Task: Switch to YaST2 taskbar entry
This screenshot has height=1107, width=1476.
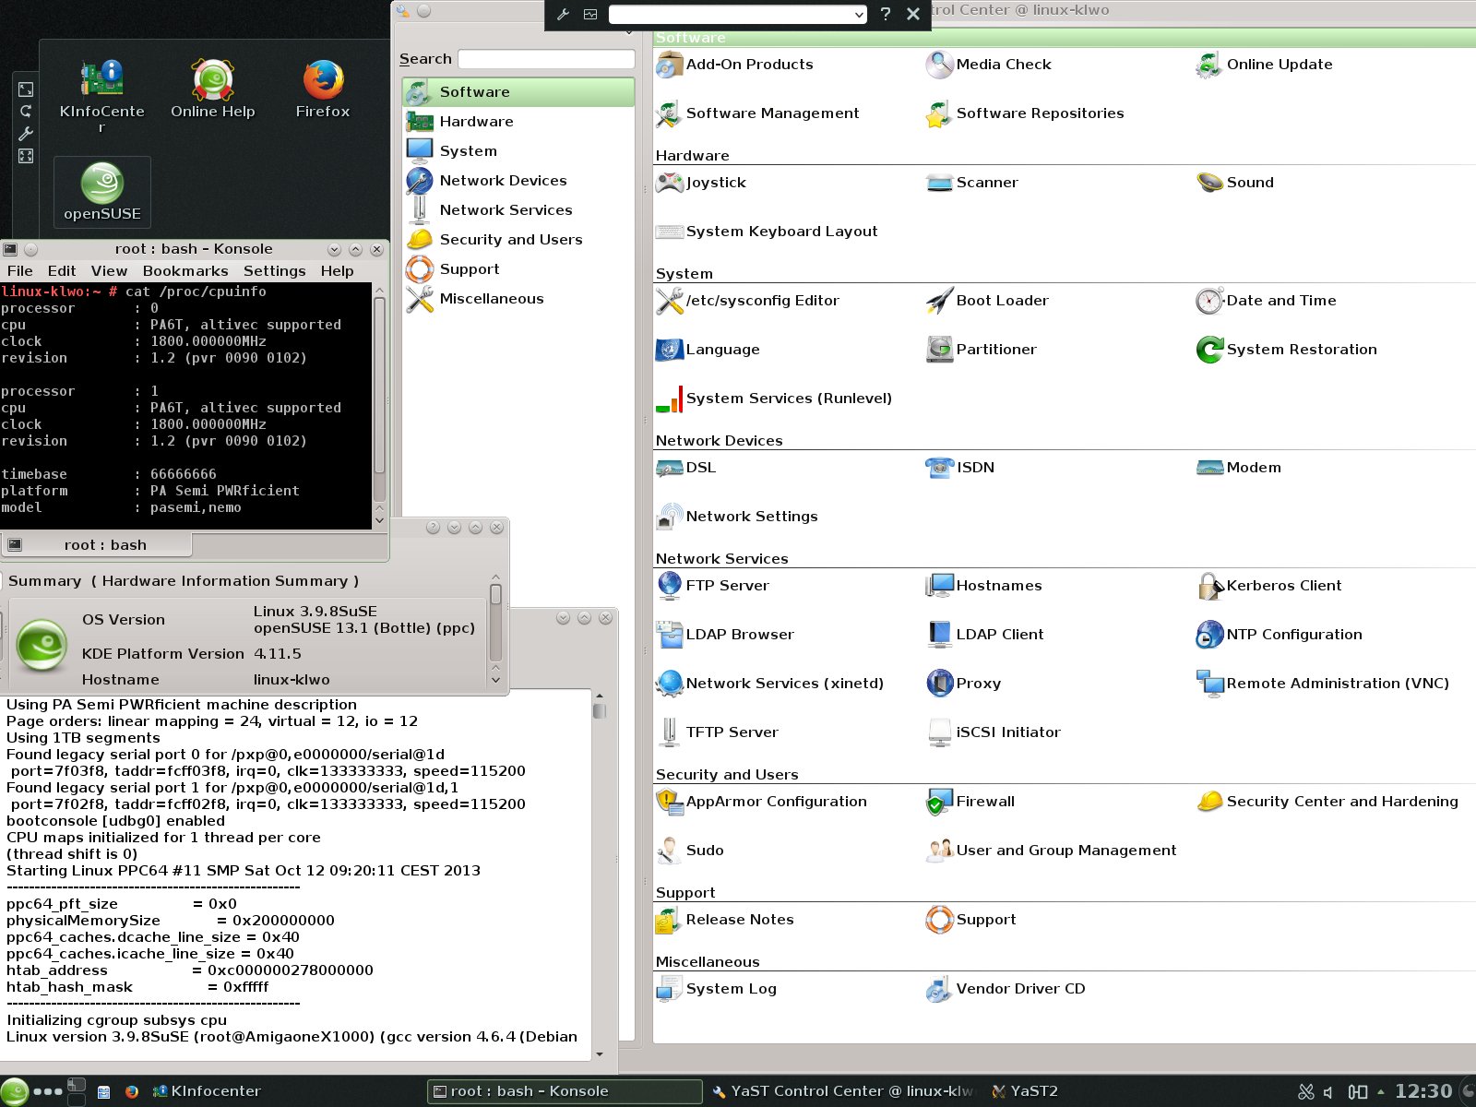Action: (1025, 1091)
